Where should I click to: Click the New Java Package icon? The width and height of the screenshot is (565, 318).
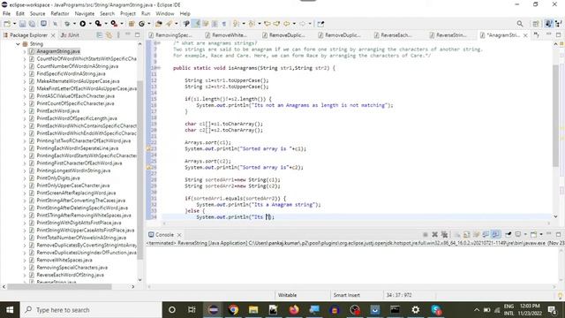pyautogui.click(x=132, y=24)
